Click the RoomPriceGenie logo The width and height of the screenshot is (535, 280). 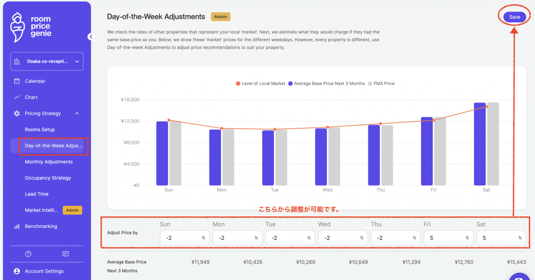pyautogui.click(x=31, y=27)
